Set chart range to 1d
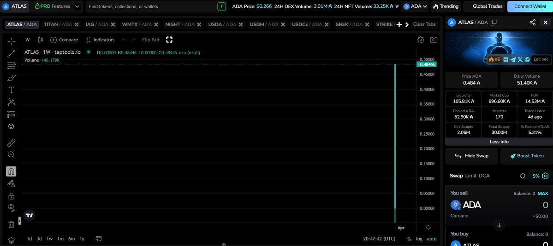Image resolution: width=553 pixels, height=246 pixels. click(x=29, y=239)
